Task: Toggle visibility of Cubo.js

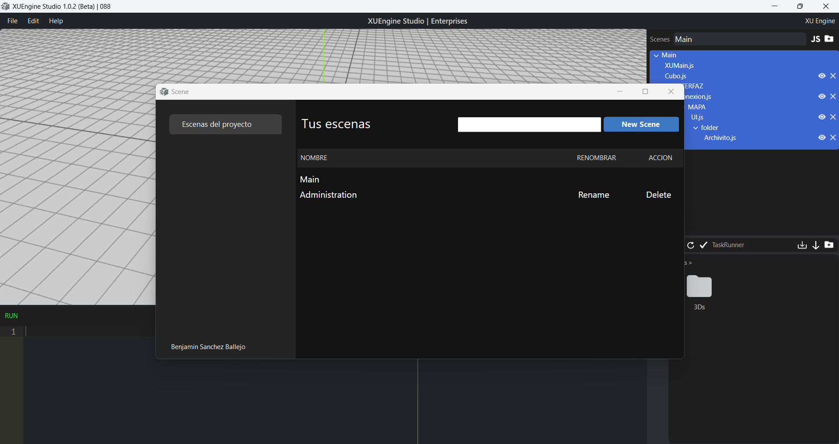Action: (x=822, y=76)
